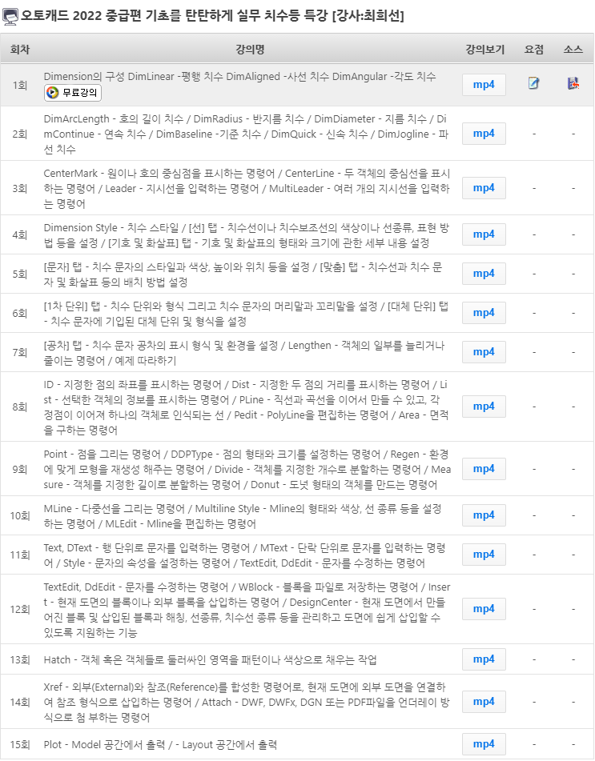The height and width of the screenshot is (761, 595).
Task: Open the mp4 video for lesson 2회
Action: (x=484, y=134)
